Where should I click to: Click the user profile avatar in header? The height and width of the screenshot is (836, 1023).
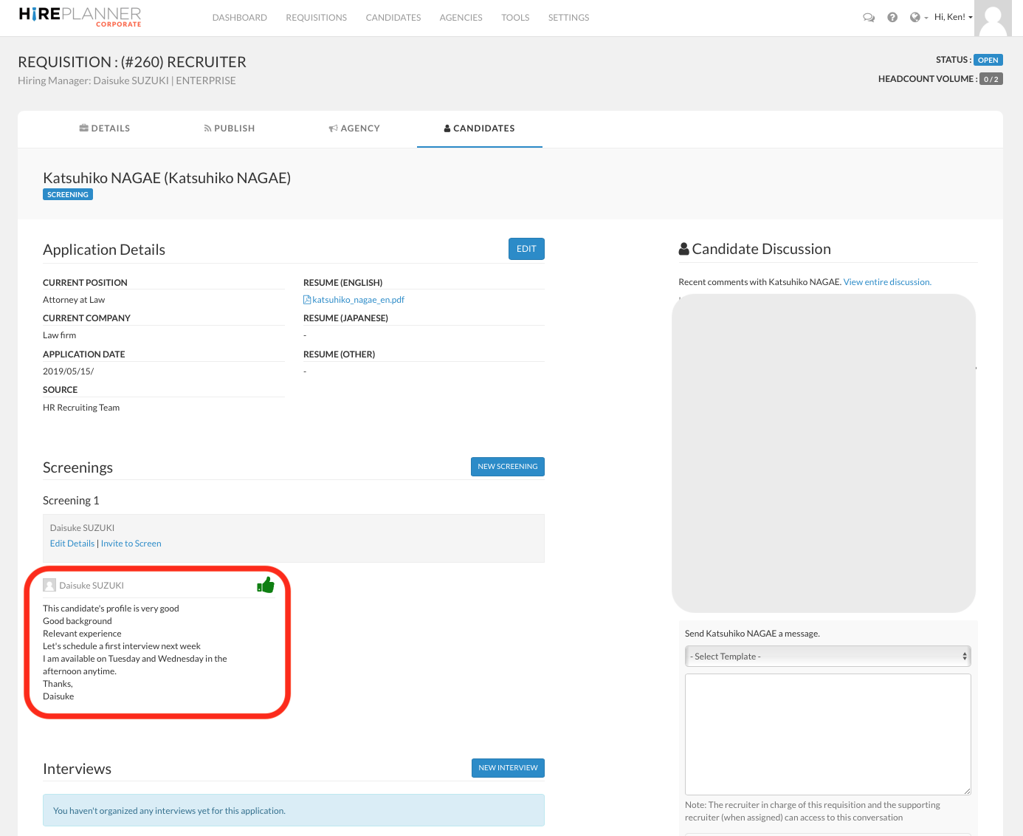[993, 18]
